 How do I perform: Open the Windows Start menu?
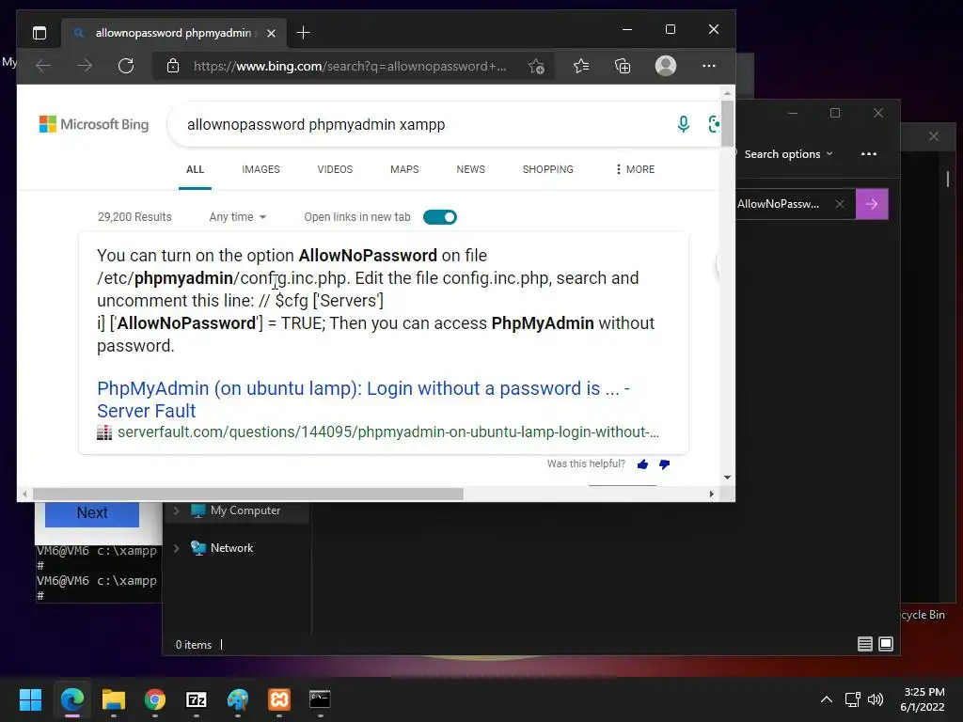pyautogui.click(x=30, y=699)
